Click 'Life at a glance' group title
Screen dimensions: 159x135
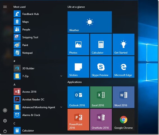point(76,7)
